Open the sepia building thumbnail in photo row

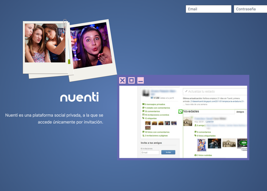[x=229, y=143]
